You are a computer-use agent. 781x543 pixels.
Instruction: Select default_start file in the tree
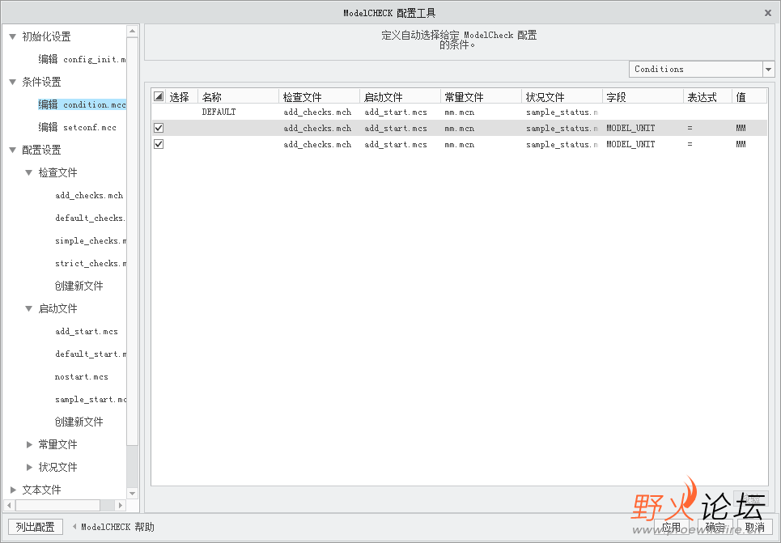[x=90, y=354]
